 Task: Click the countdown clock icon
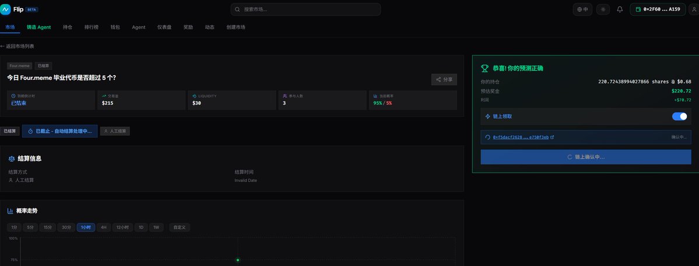13,96
